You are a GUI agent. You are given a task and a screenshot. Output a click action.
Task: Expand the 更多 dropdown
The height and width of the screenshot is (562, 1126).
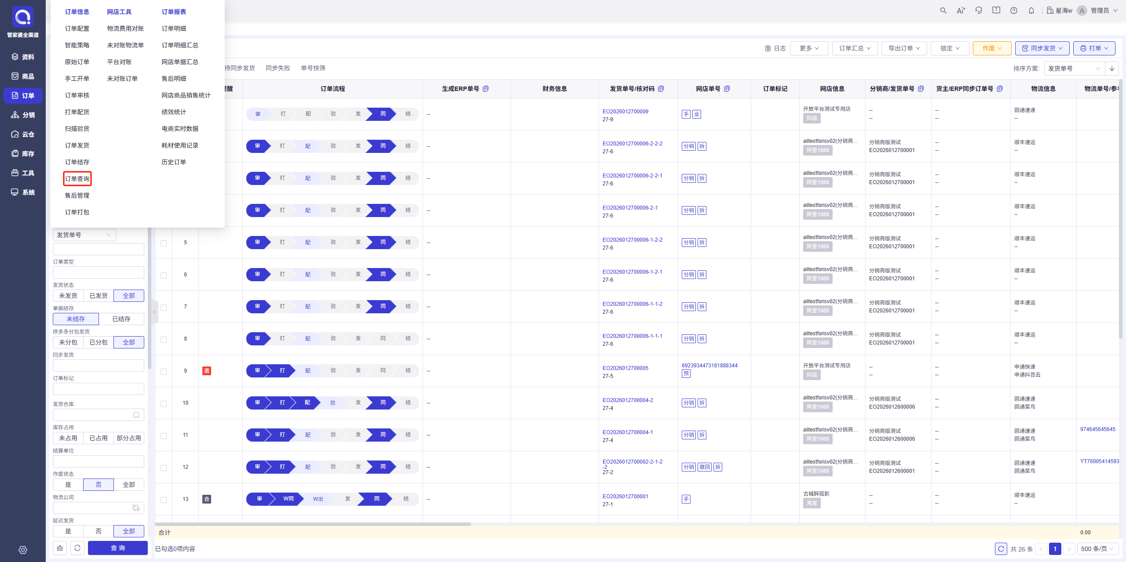(x=809, y=48)
